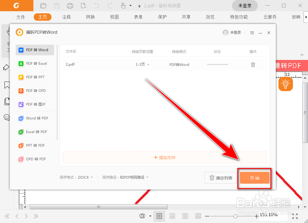
Task: Open the lightbulb tips icon
Action: (x=286, y=84)
